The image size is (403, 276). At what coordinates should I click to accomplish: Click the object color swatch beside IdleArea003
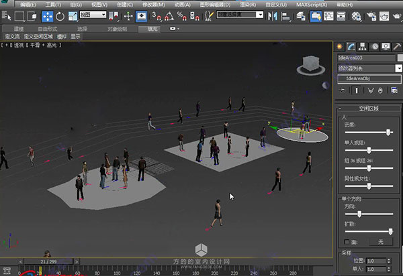click(400, 58)
